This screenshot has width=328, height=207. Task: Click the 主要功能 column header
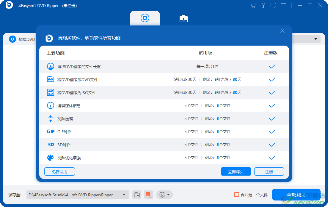[x=56, y=53]
